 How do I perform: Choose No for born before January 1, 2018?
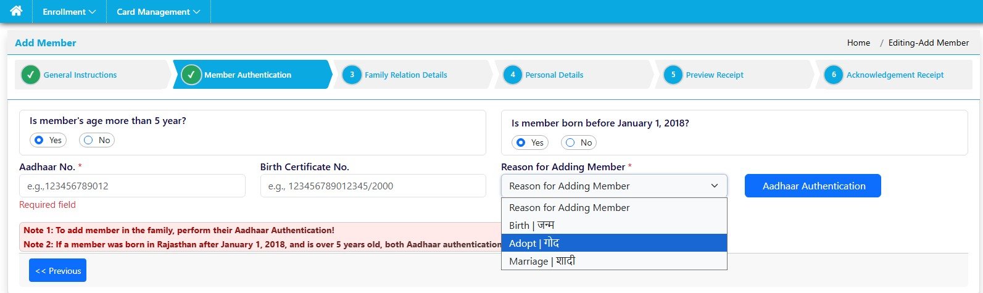click(x=570, y=142)
